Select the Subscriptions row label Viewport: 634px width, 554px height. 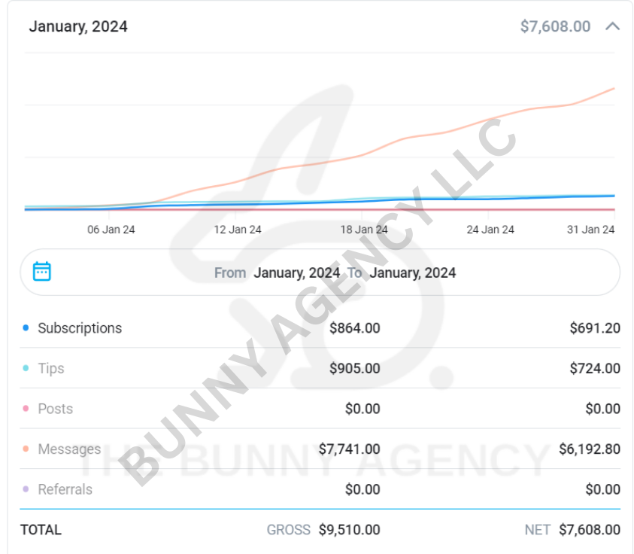point(80,328)
